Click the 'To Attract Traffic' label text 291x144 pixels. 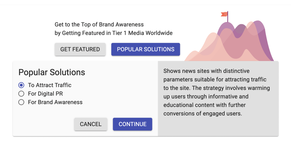pos(49,85)
